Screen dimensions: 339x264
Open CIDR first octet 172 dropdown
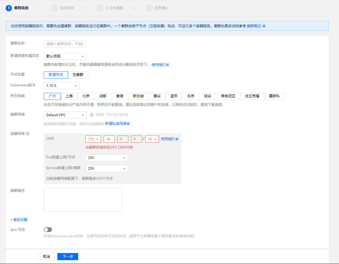click(93, 139)
